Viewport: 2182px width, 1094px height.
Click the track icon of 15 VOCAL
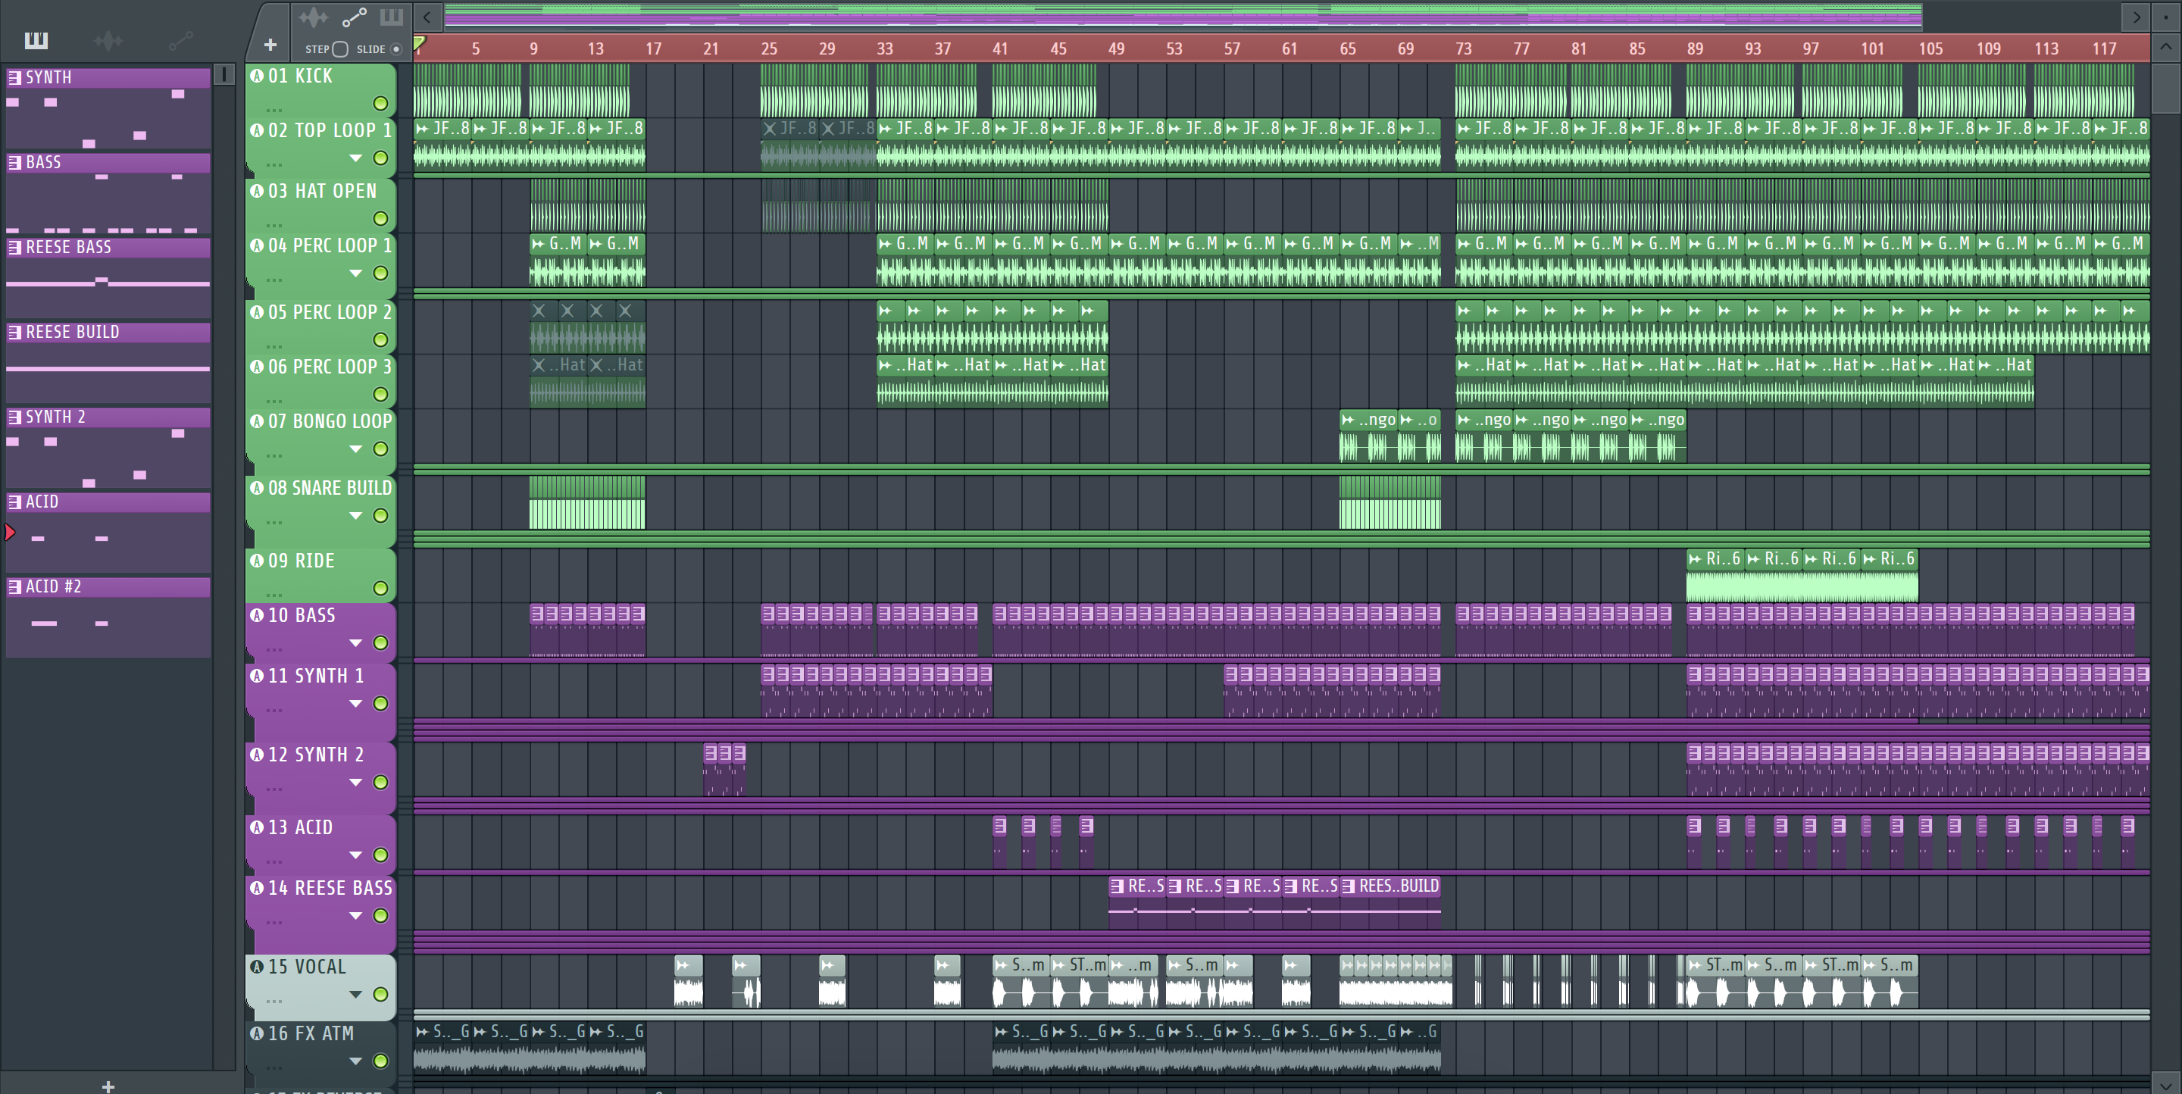click(257, 967)
